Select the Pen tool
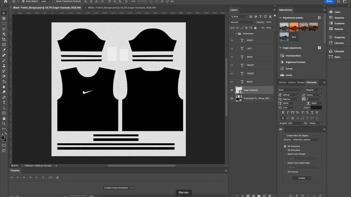The height and width of the screenshot is (197, 351). point(4,97)
